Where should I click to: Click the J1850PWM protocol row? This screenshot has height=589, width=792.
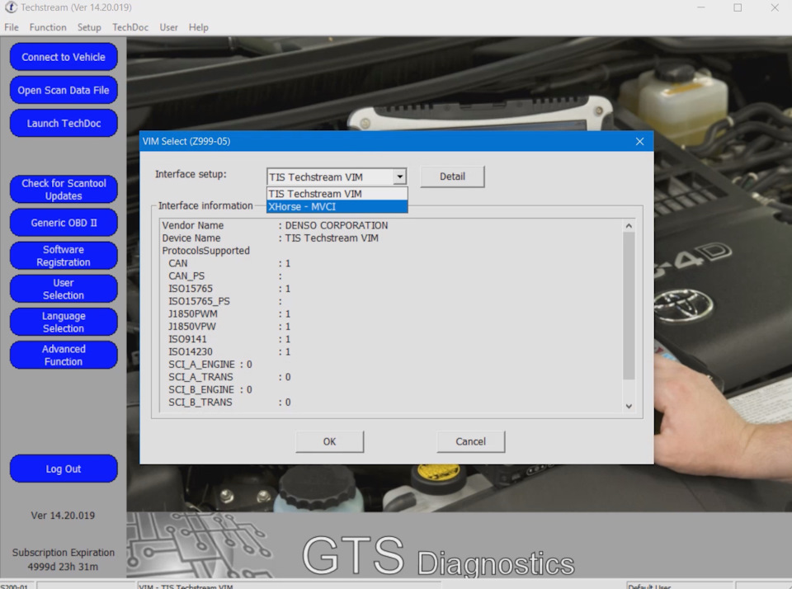[229, 313]
